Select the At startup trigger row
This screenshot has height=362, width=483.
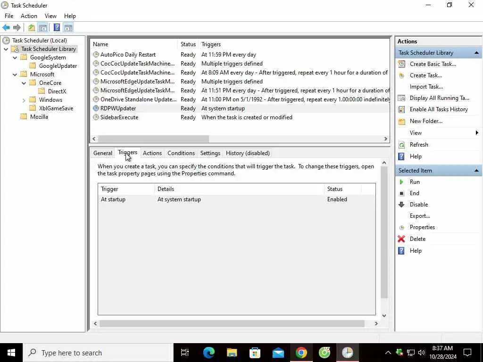(237, 199)
